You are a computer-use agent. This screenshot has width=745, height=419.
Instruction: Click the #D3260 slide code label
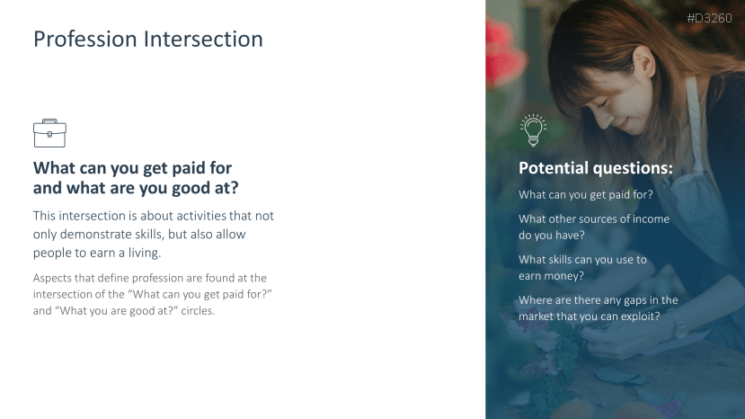tap(709, 18)
